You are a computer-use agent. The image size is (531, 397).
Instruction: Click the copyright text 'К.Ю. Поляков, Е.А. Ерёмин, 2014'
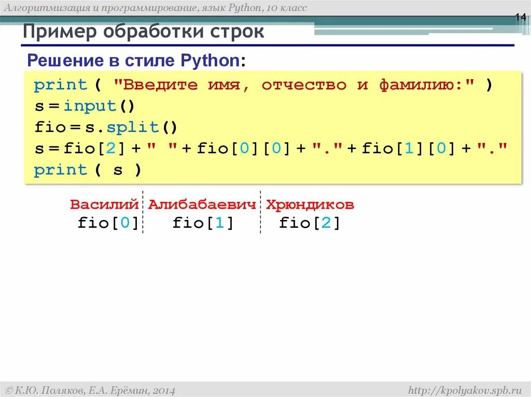point(90,391)
